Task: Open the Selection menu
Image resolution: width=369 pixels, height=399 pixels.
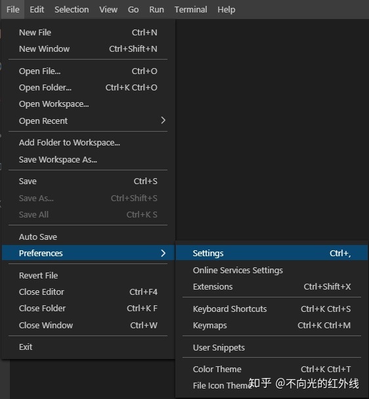Action: click(x=72, y=9)
